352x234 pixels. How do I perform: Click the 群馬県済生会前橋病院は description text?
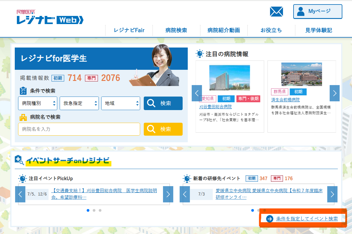point(301,110)
